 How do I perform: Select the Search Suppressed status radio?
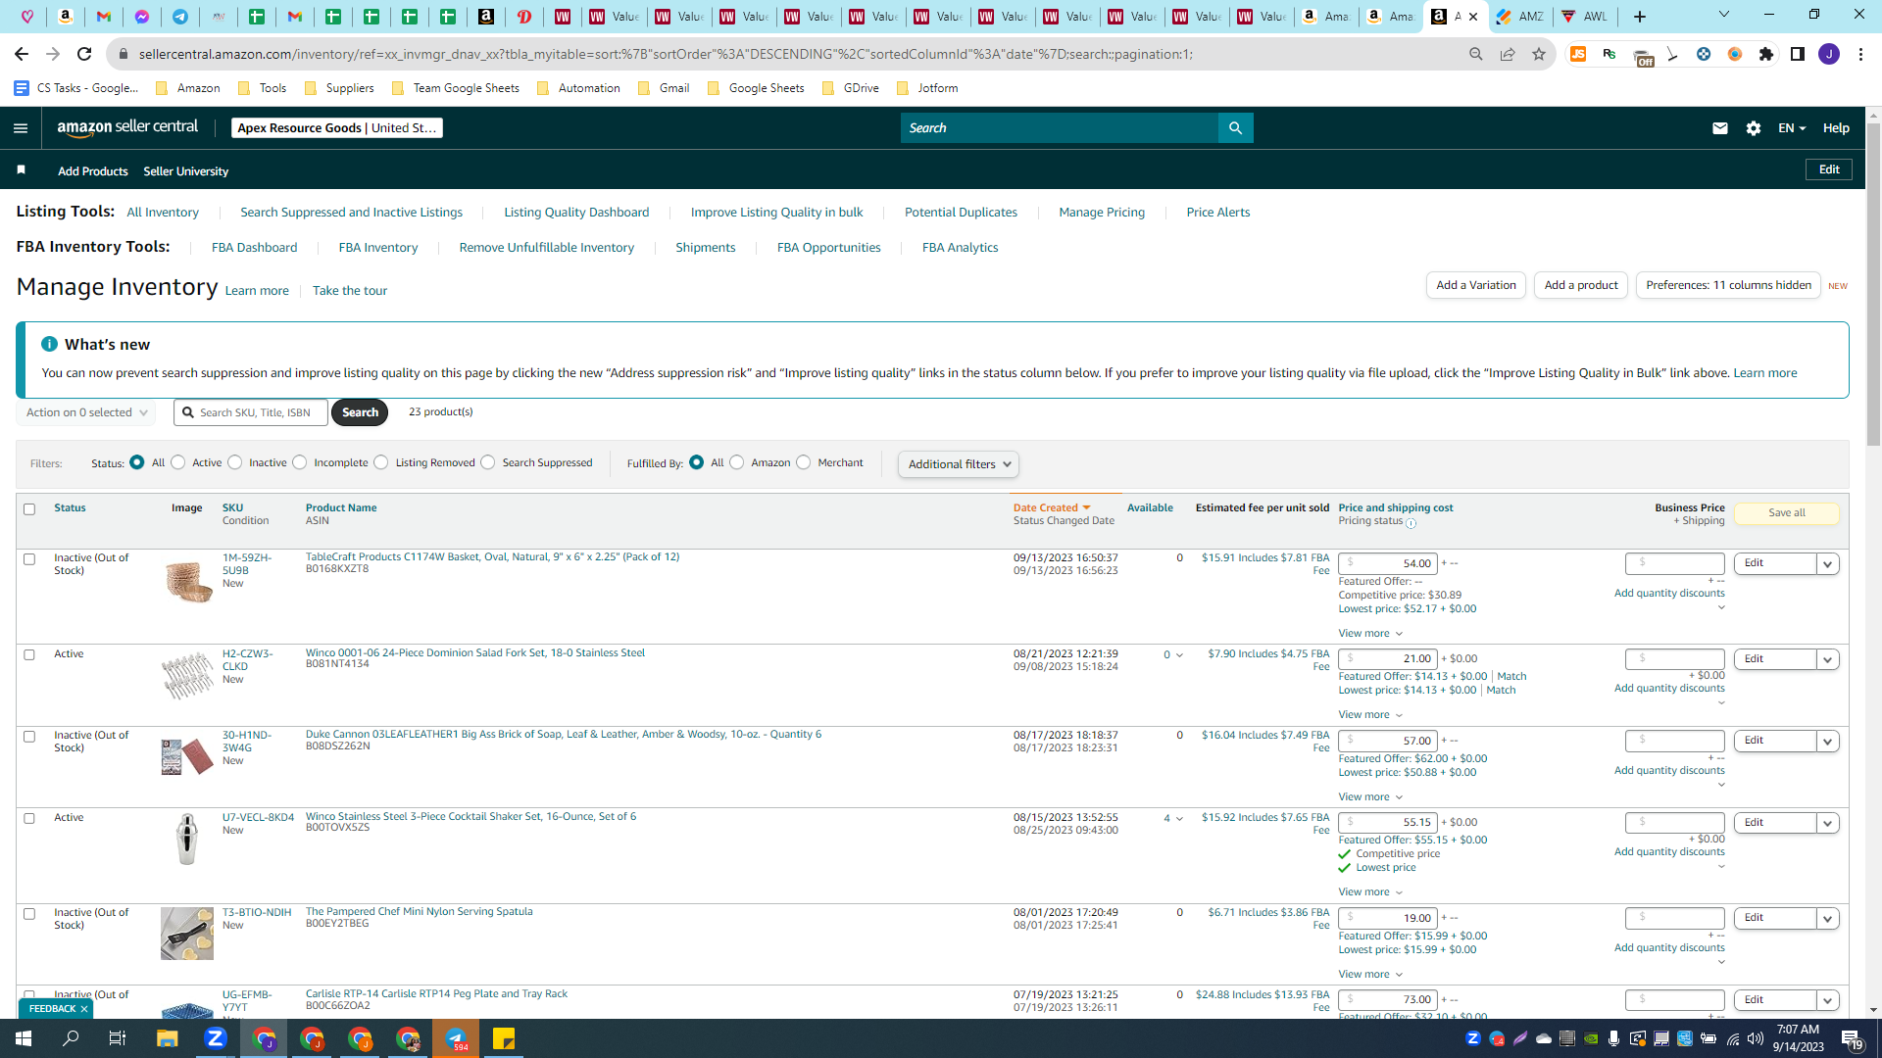(488, 462)
